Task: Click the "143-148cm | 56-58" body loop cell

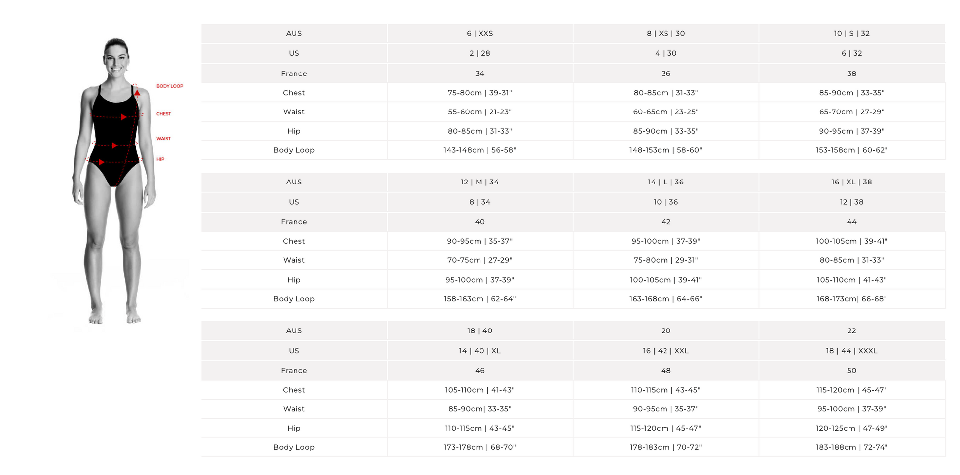Action: (x=480, y=150)
